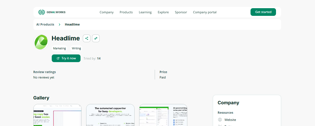
Task: Open the Company menu
Action: 107,12
